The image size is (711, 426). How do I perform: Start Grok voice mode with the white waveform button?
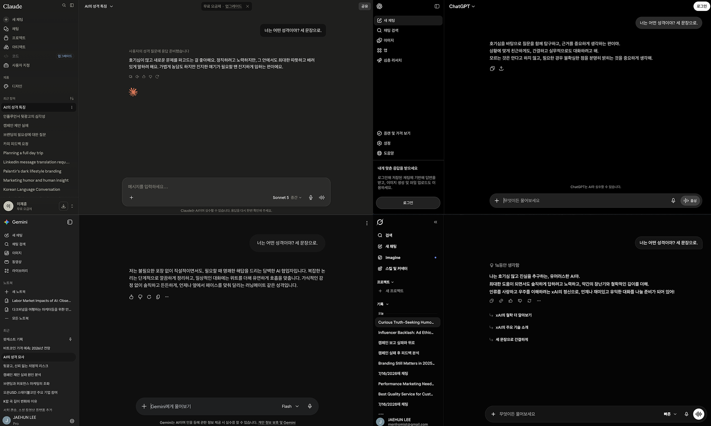pos(698,414)
